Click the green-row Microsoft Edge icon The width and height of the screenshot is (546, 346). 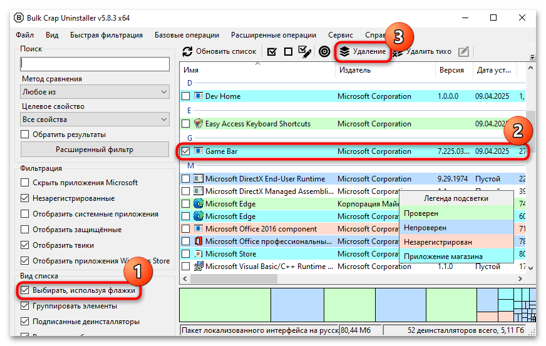coord(198,203)
